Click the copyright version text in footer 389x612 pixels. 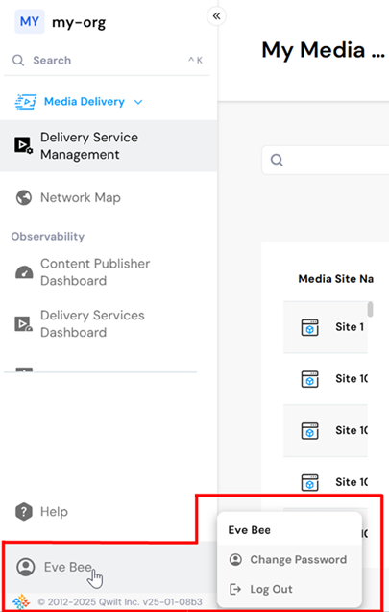[x=120, y=601]
